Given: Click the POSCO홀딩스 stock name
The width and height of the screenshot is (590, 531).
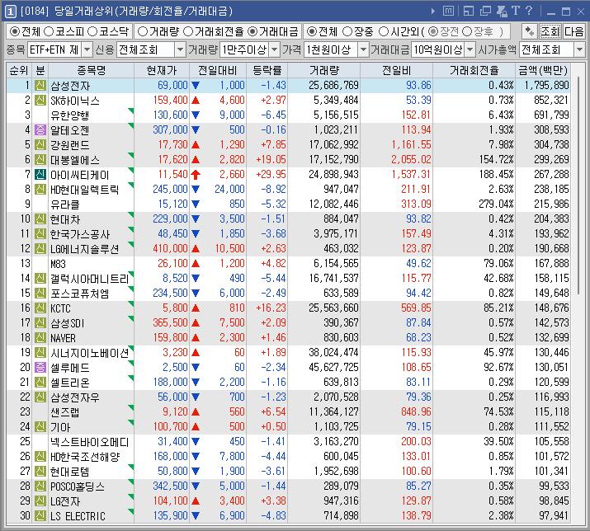Looking at the screenshot, I should click(x=78, y=486).
